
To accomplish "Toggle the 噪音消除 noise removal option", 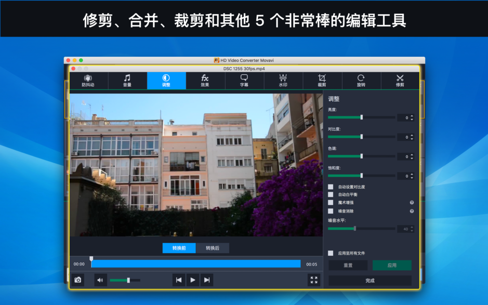I will coord(331,211).
